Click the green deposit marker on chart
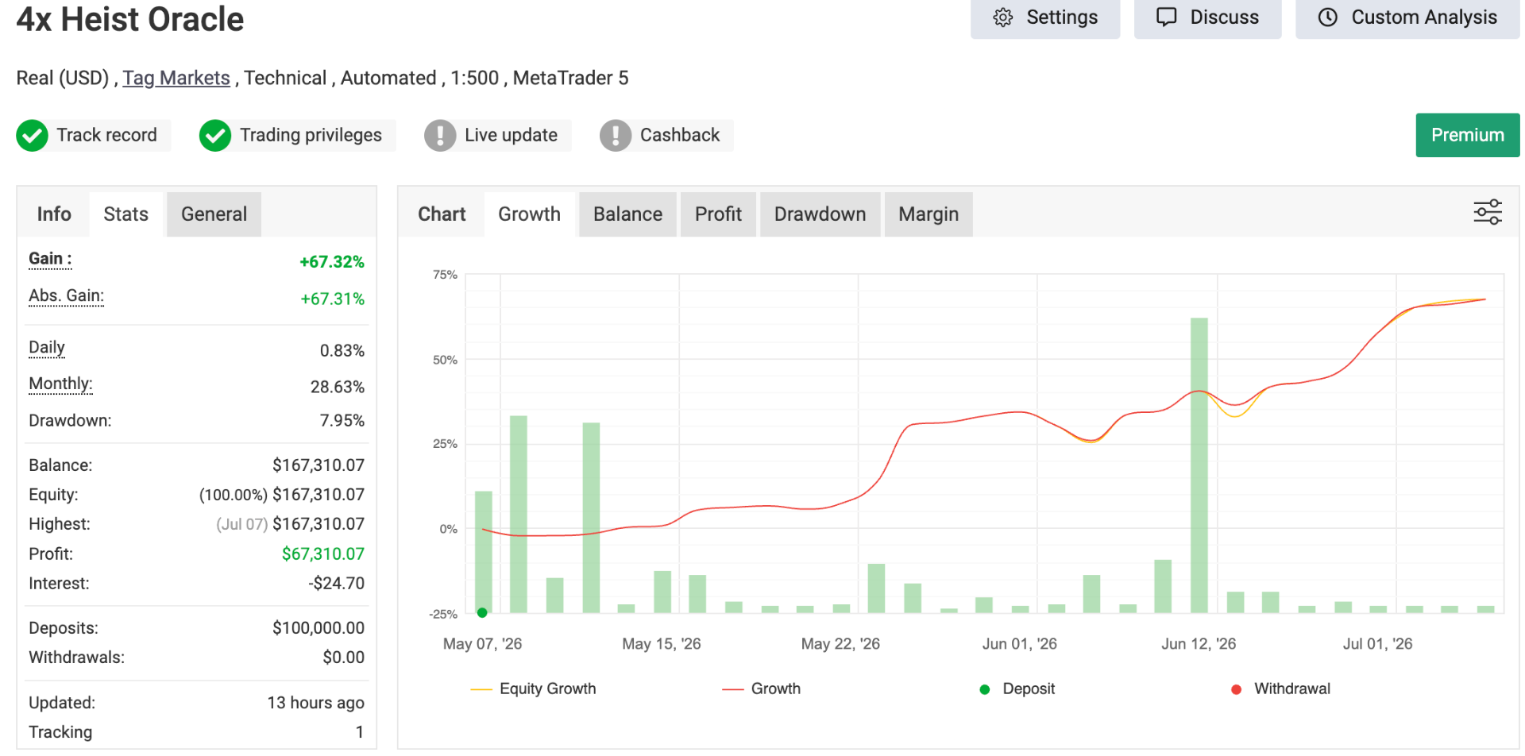Image resolution: width=1525 pixels, height=756 pixels. coord(482,613)
